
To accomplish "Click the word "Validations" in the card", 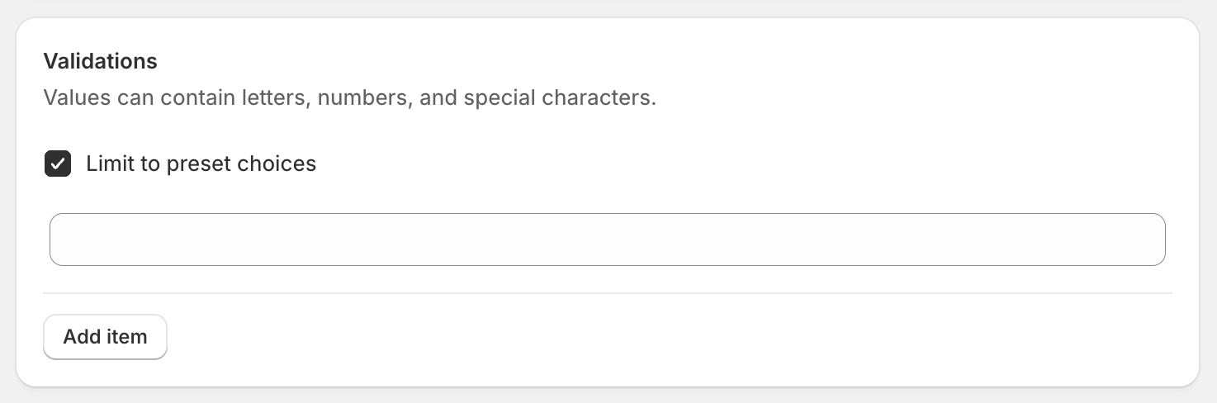I will [x=100, y=61].
